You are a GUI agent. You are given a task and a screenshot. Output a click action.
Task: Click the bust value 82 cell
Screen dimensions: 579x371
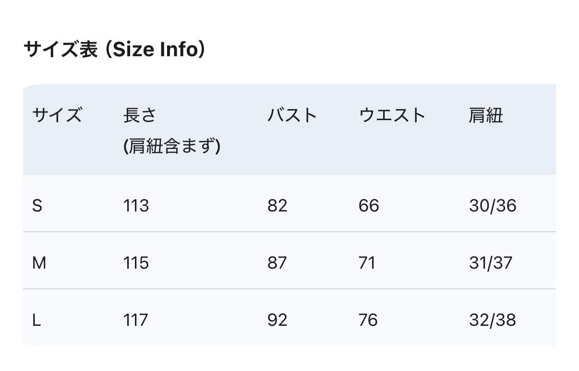[277, 206]
